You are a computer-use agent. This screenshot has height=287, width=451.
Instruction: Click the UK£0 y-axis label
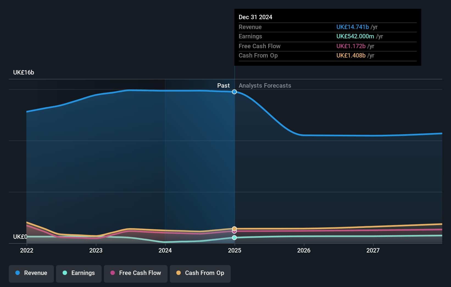(x=20, y=237)
